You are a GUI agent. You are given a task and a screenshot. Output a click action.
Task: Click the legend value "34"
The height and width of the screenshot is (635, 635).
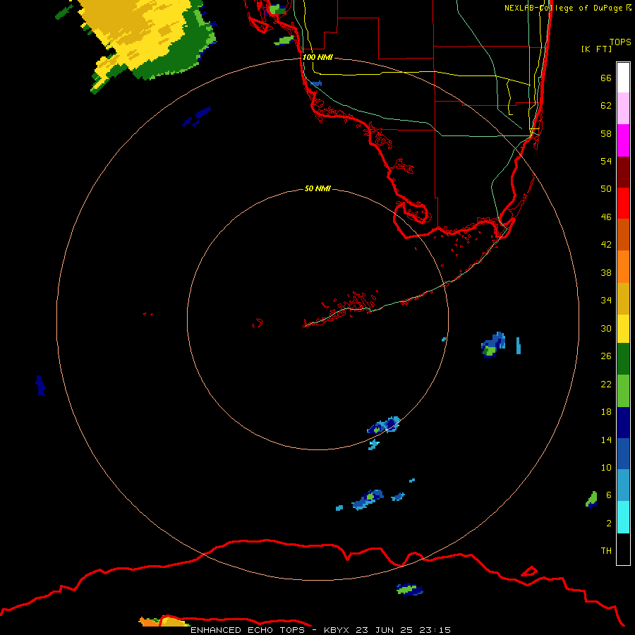(x=606, y=300)
